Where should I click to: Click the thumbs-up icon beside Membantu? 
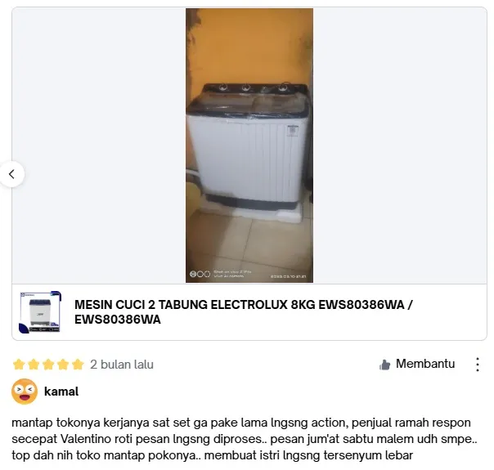click(384, 365)
